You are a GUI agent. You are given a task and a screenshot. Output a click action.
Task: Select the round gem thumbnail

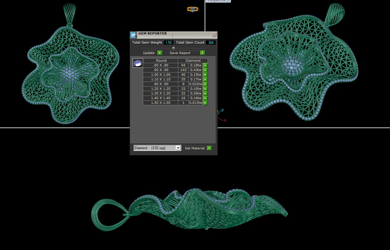coord(138,63)
